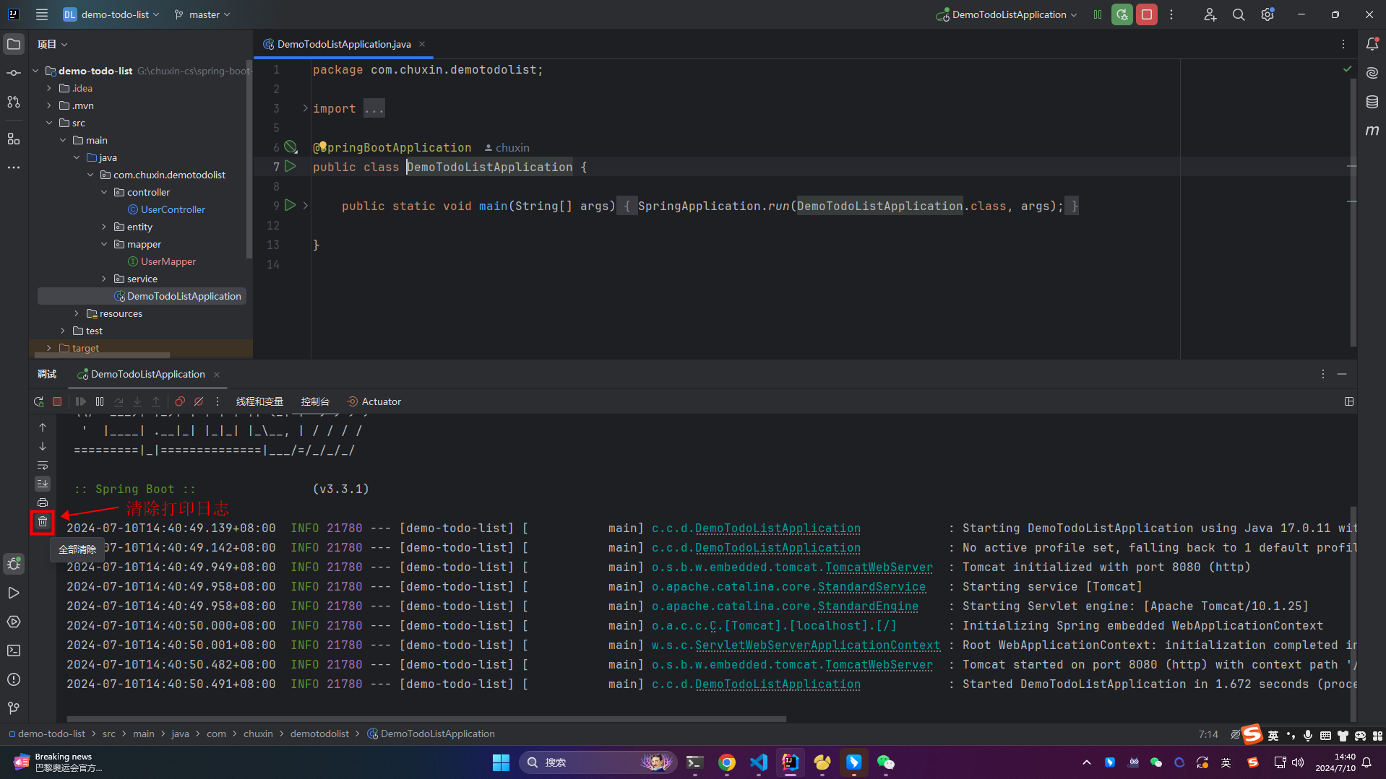Click the taskbar search box
This screenshot has height=779, width=1386.
point(598,762)
